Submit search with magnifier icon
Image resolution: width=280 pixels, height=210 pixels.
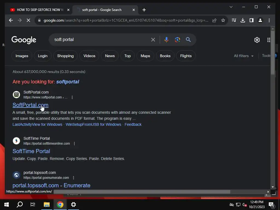(188, 40)
